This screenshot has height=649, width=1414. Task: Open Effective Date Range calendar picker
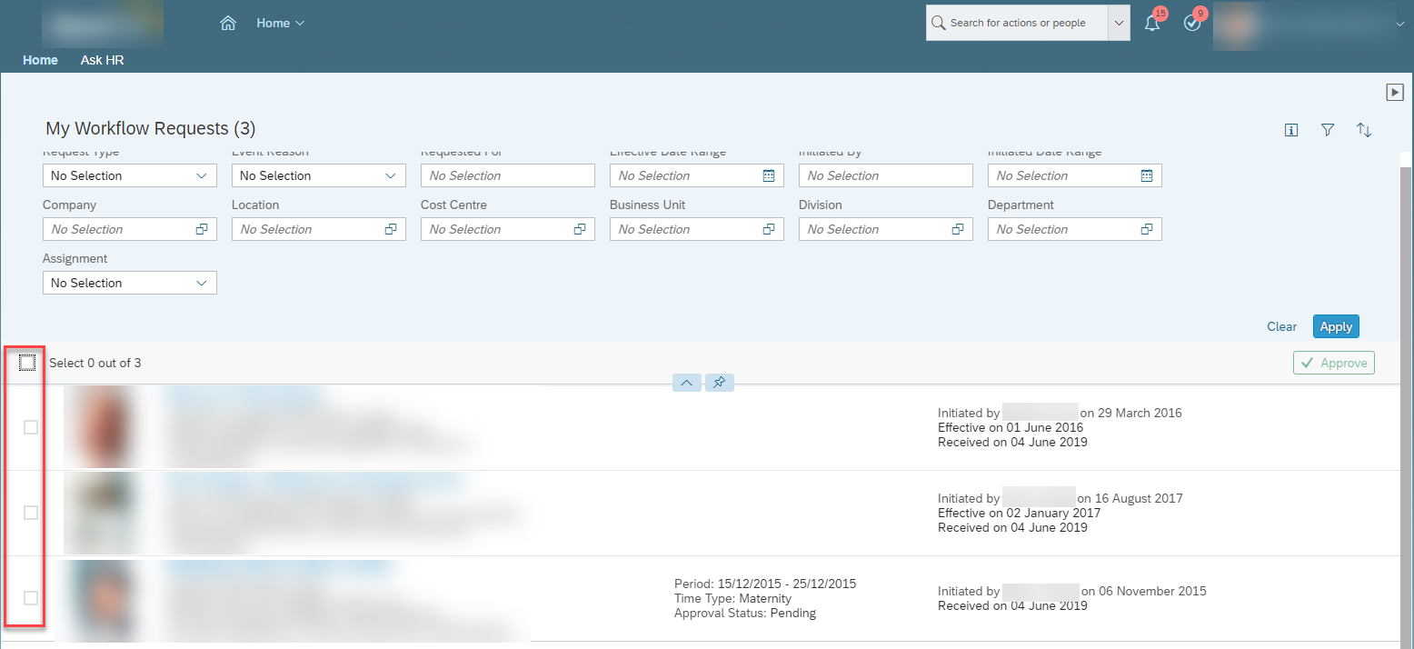pyautogui.click(x=769, y=175)
